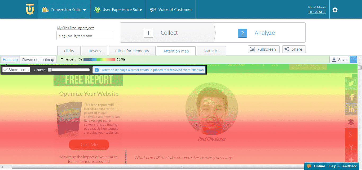Click the blog.usabilitytools.com project field
Screen dimensions: 362x170
pos(85,36)
